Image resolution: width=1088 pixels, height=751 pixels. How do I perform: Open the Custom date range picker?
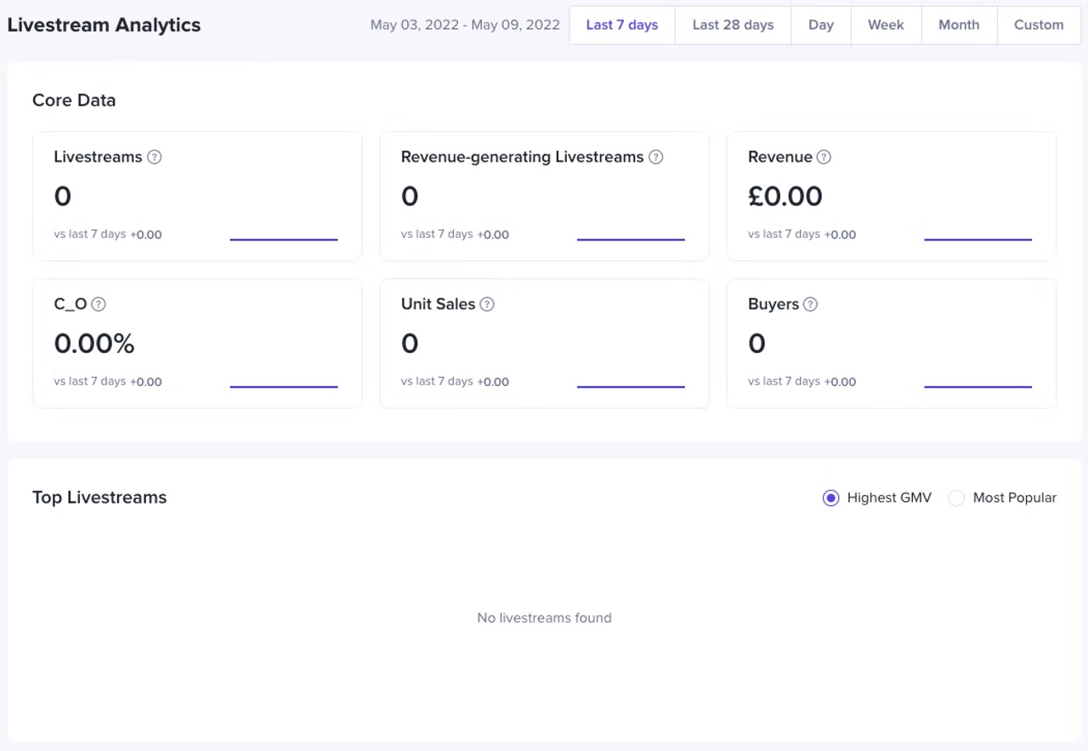[x=1039, y=25]
